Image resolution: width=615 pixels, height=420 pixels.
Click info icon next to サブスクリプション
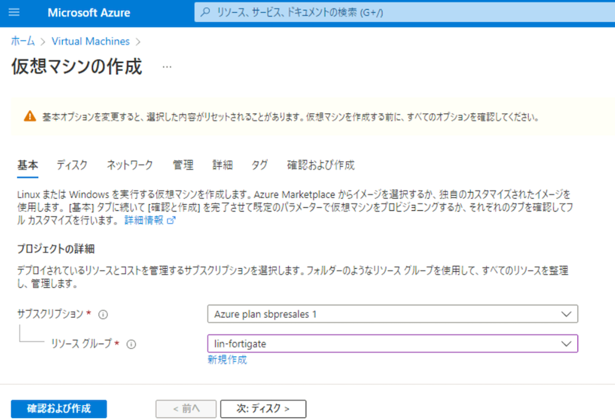[x=103, y=314]
